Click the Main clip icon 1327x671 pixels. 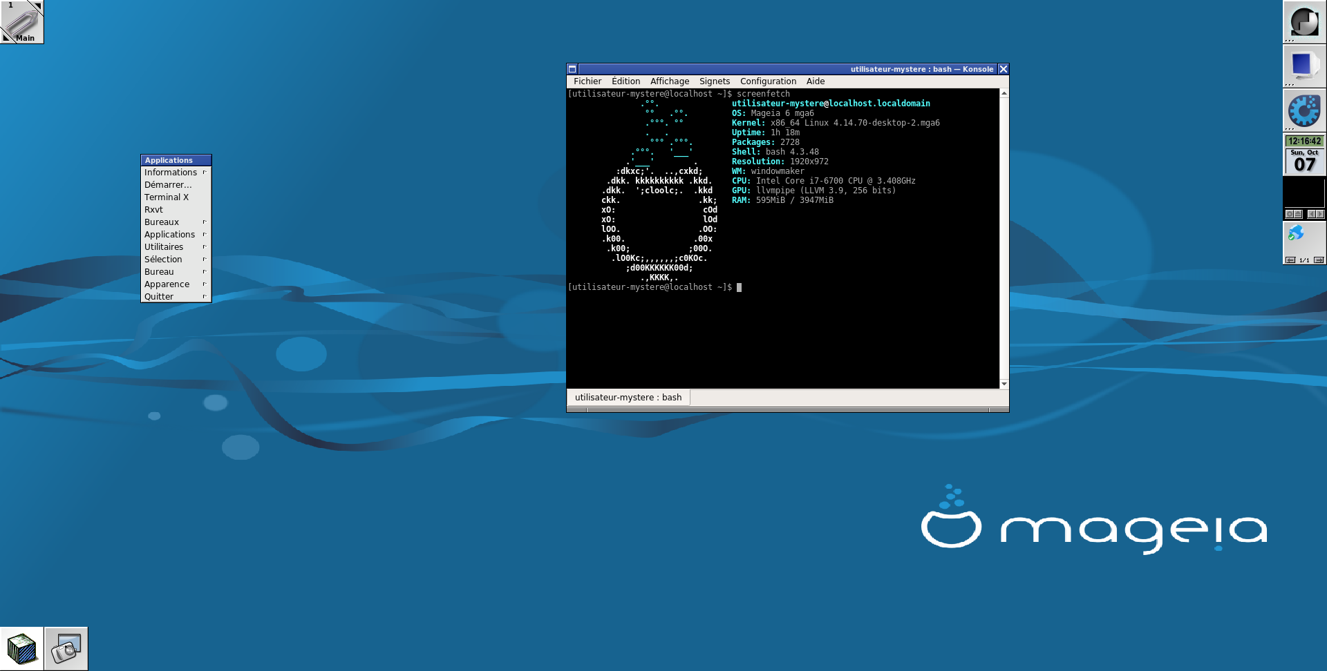(22, 22)
